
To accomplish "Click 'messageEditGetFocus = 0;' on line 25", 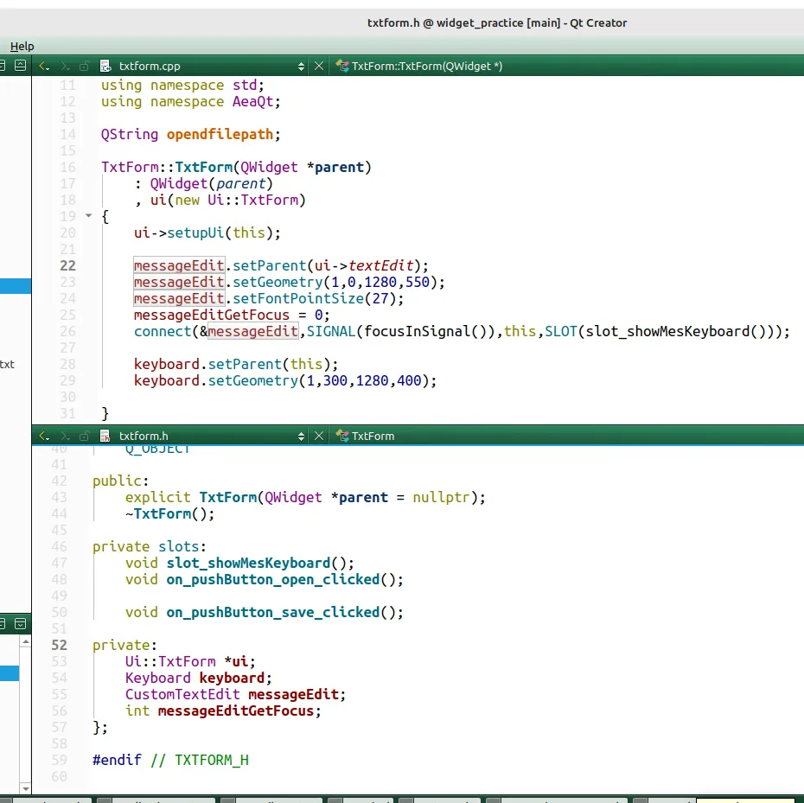I will [231, 315].
